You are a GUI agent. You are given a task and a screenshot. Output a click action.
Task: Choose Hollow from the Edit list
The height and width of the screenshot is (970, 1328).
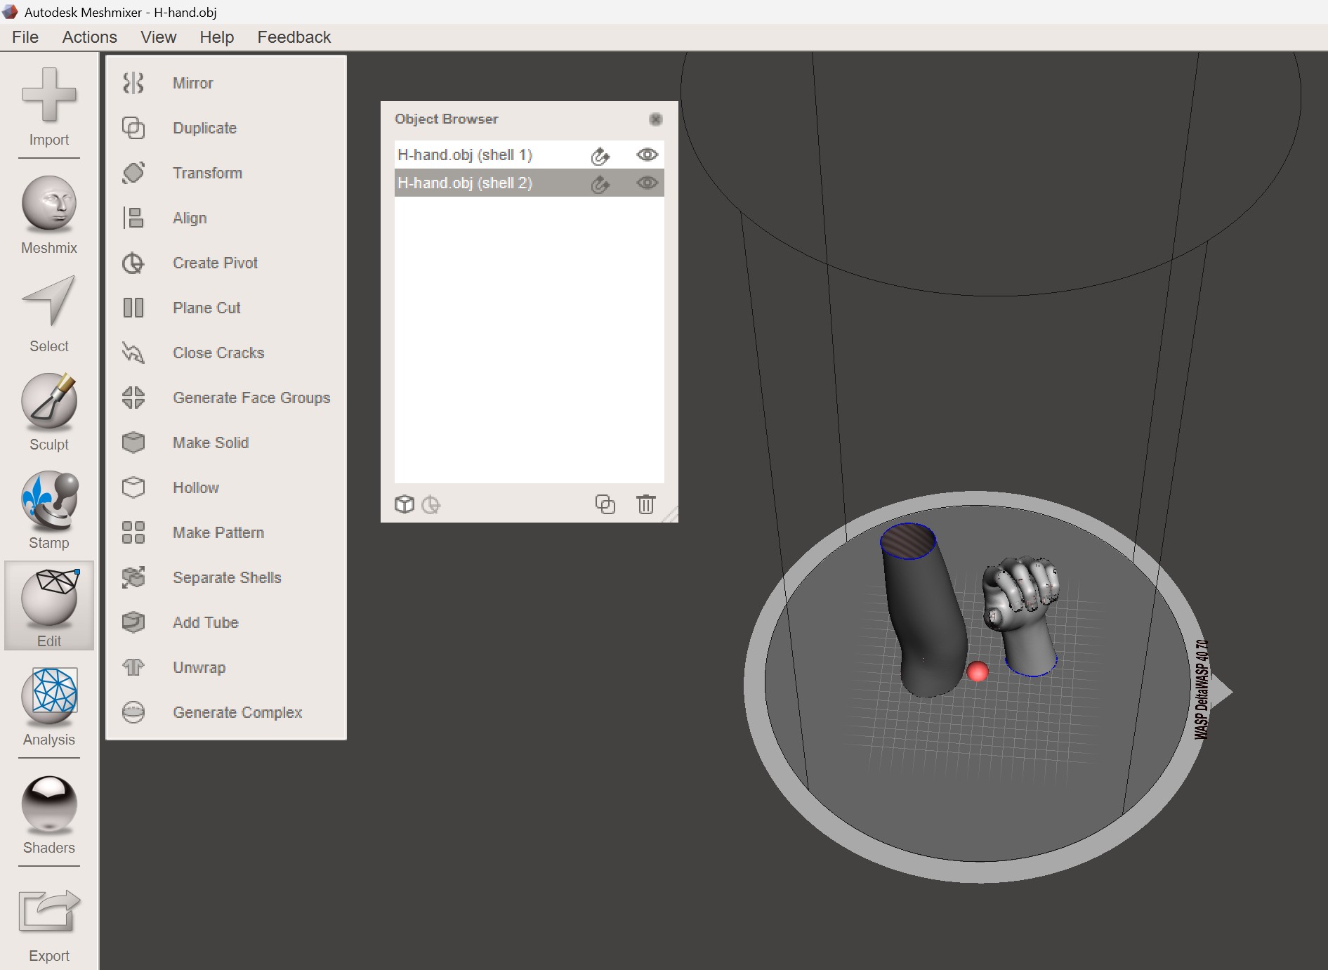pyautogui.click(x=196, y=487)
